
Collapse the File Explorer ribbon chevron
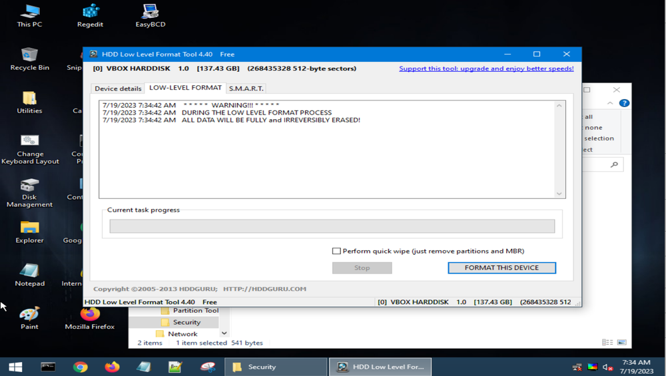(610, 103)
